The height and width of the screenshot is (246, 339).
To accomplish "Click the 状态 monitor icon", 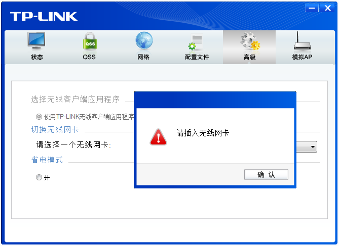I will pos(36,40).
